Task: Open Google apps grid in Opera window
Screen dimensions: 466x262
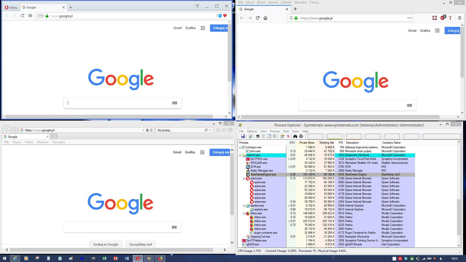Action: [x=203, y=28]
